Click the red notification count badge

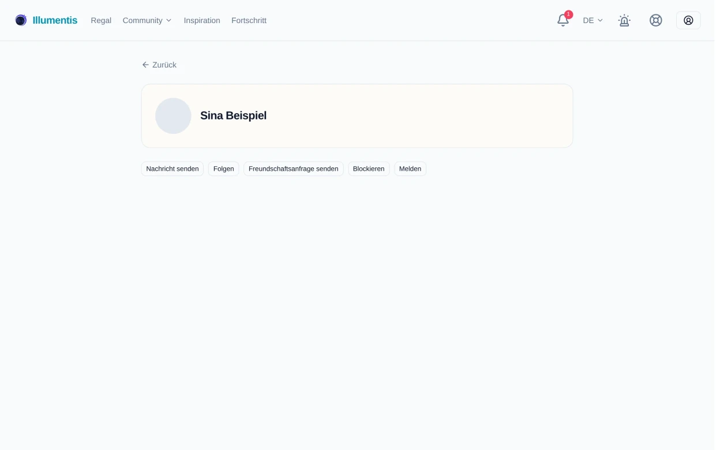(x=568, y=14)
